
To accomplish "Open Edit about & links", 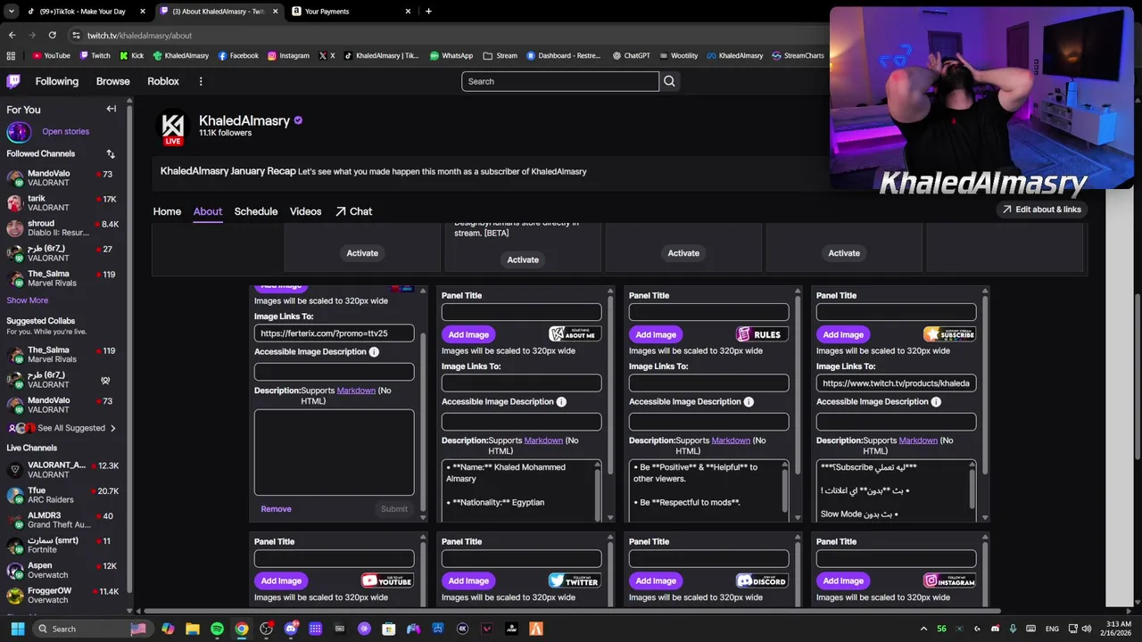I will coord(1041,210).
